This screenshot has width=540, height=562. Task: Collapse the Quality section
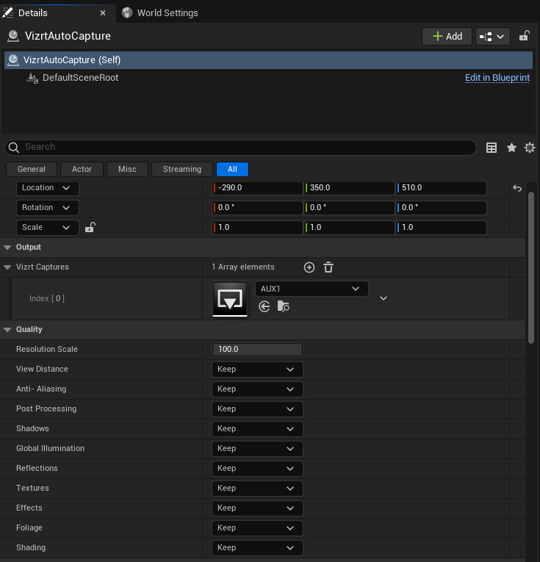8,330
